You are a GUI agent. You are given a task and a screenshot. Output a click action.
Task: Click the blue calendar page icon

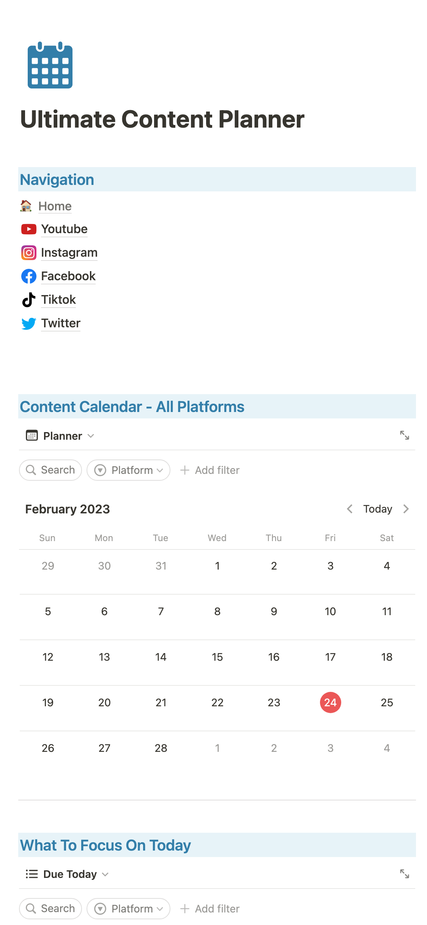tap(50, 65)
